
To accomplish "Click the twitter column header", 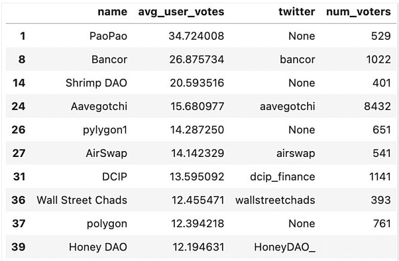I will click(297, 12).
